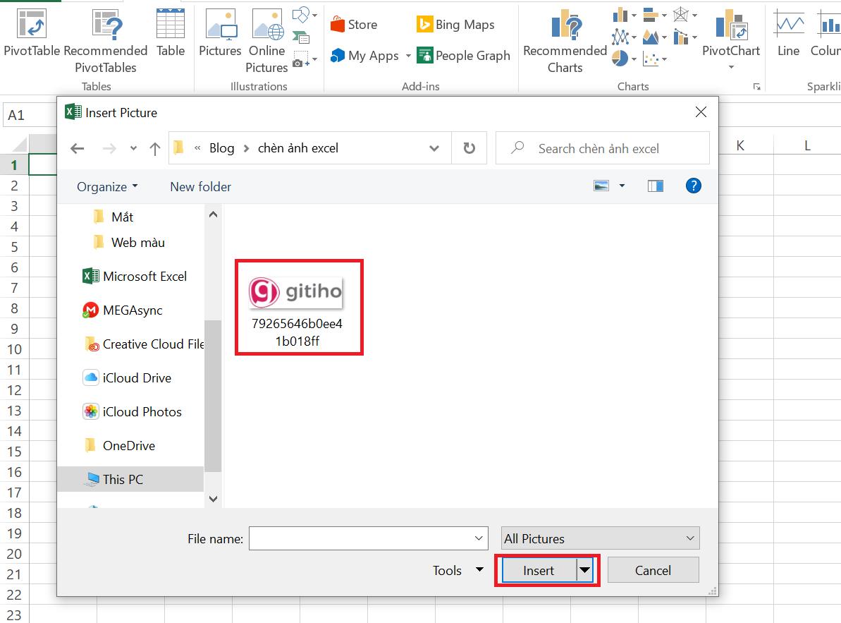The height and width of the screenshot is (623, 841).
Task: Open the Office Store add-ins
Action: coord(354,23)
